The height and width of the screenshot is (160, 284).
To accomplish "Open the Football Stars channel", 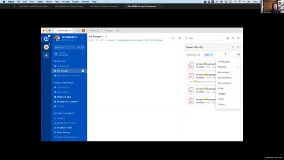I will [x=64, y=128].
